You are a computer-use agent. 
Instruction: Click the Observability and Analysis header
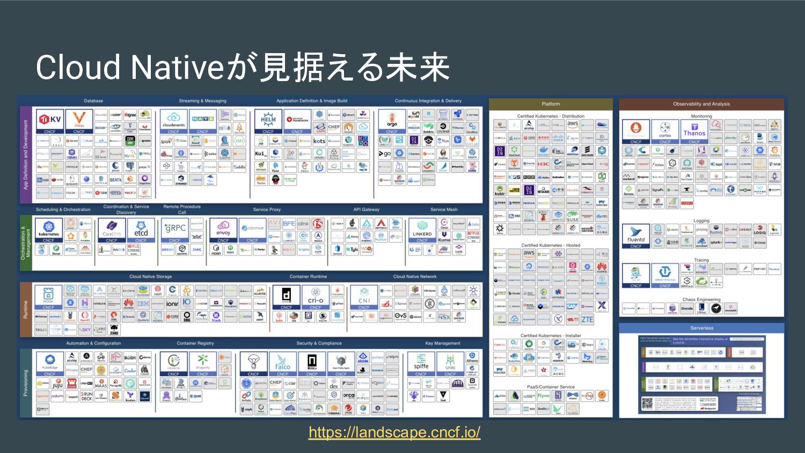[701, 104]
